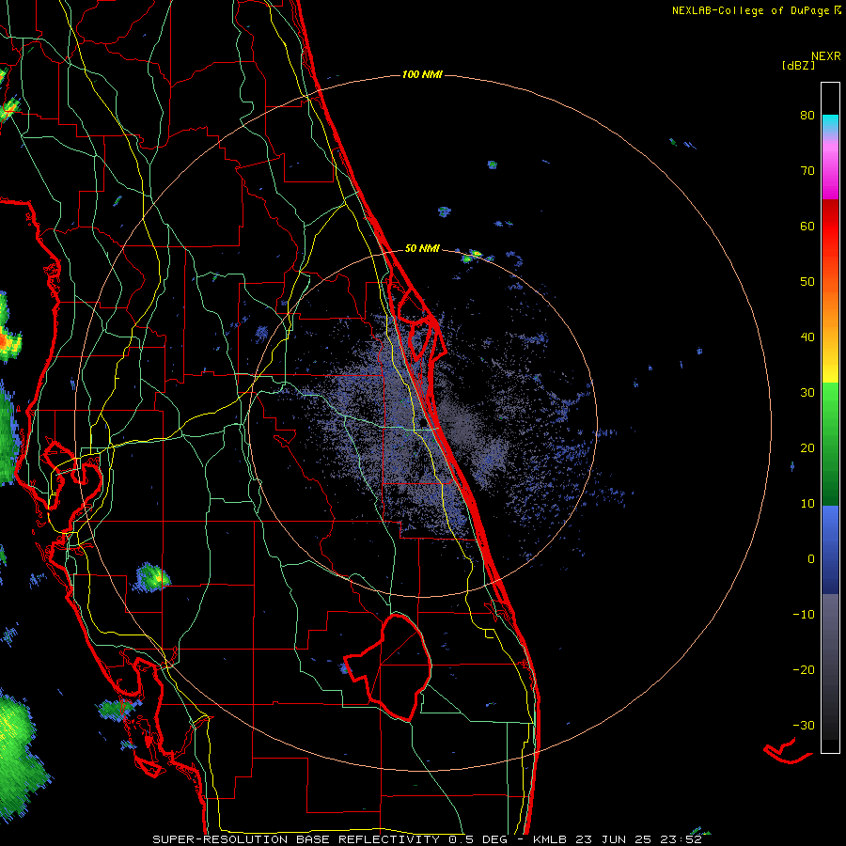This screenshot has height=846, width=846.
Task: Click the 0 dBZ scale value
Action: (x=811, y=559)
